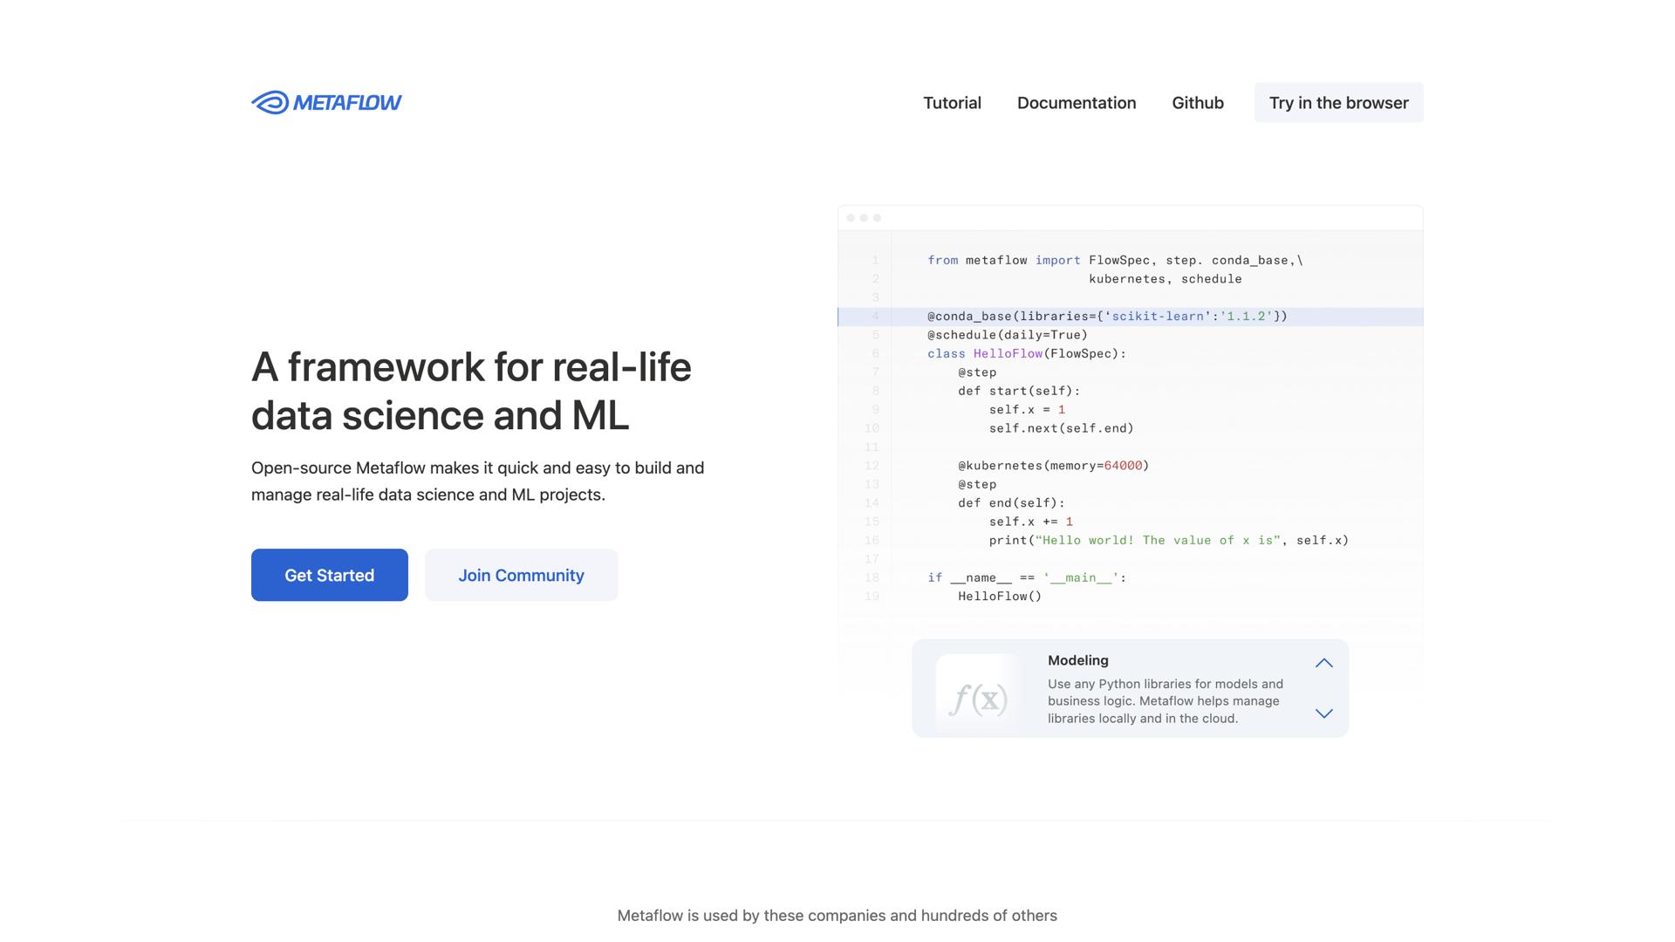Viewport: 1675px width, 942px height.
Task: Select Try in the browser
Action: click(1338, 102)
